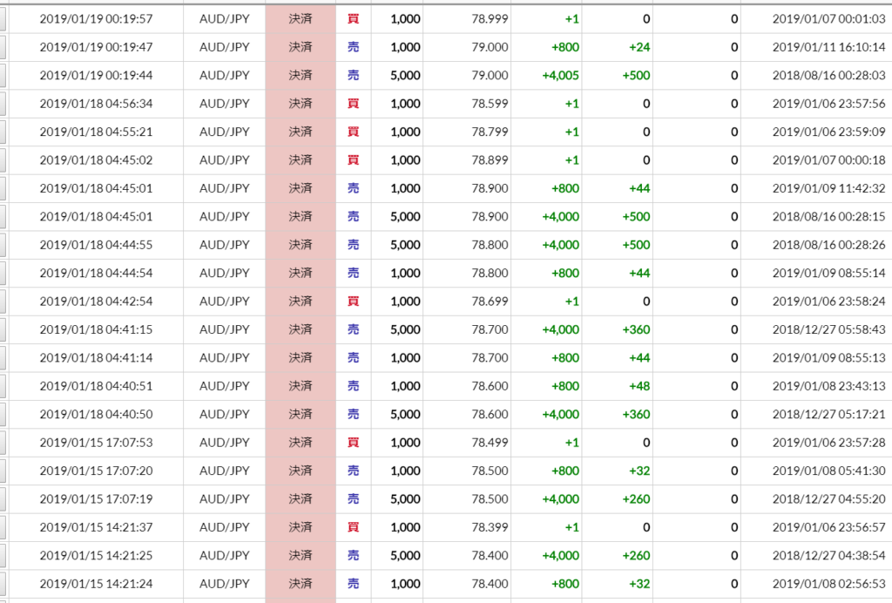Click AUD/JPY in the 2019/01/18 04:45:02 row

[224, 160]
